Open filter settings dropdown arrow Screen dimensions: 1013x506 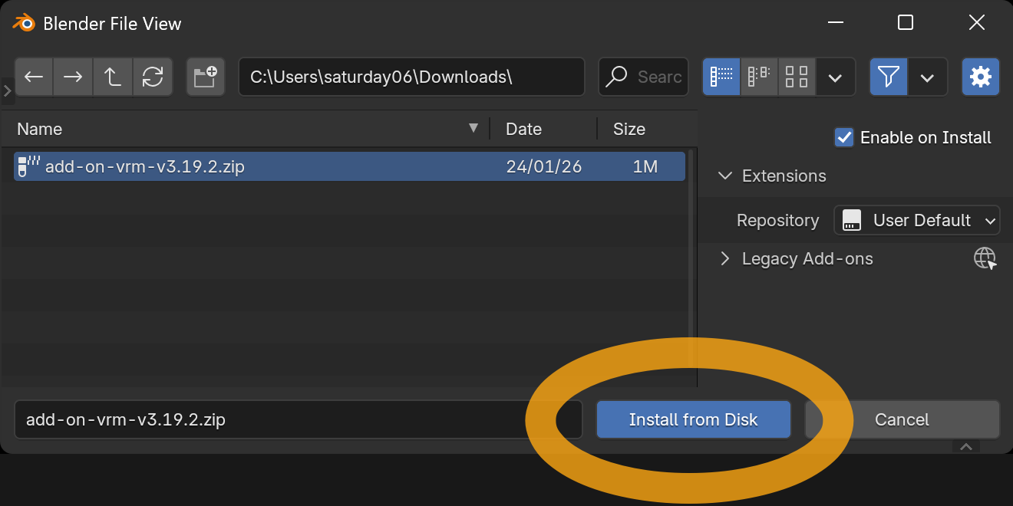927,77
